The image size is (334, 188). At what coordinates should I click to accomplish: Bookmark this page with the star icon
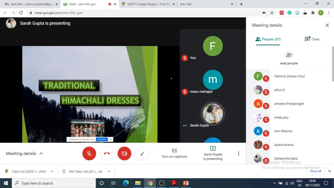[x=272, y=13]
